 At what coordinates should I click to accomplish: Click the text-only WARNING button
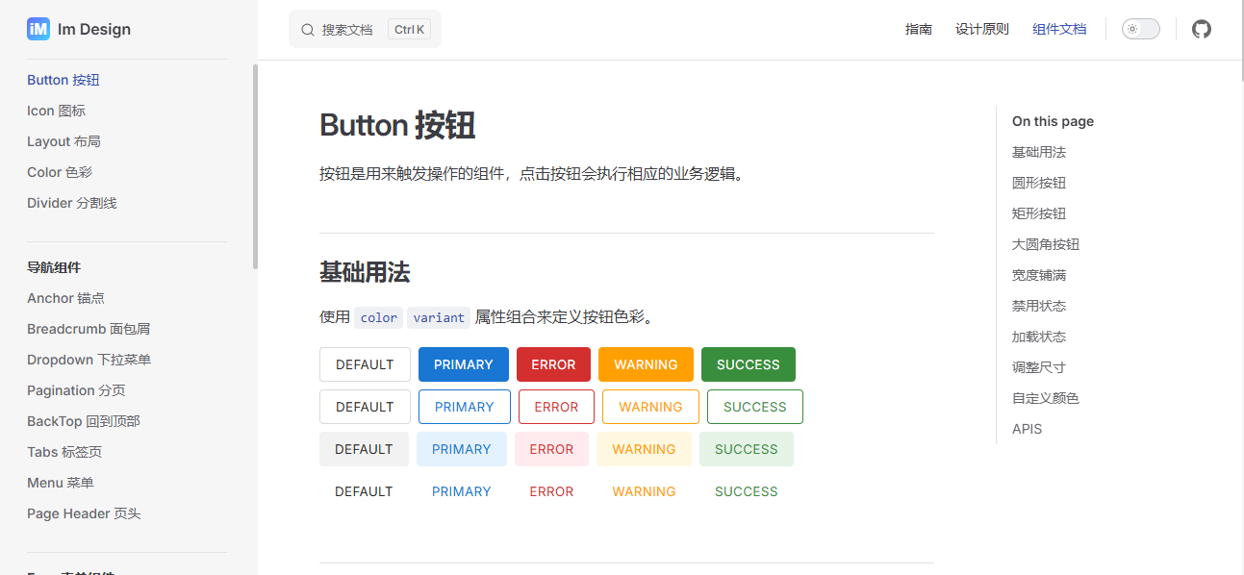pyautogui.click(x=644, y=491)
